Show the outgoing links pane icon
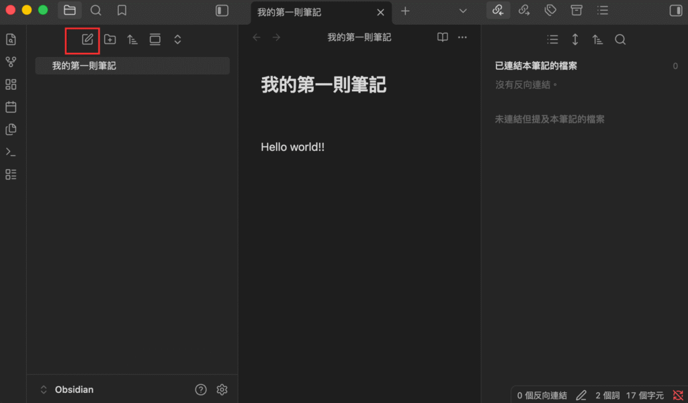The height and width of the screenshot is (403, 688). [524, 11]
